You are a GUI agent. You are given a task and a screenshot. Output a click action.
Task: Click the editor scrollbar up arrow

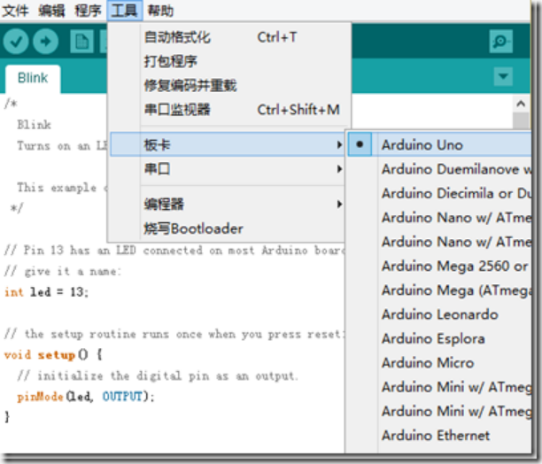tap(521, 104)
